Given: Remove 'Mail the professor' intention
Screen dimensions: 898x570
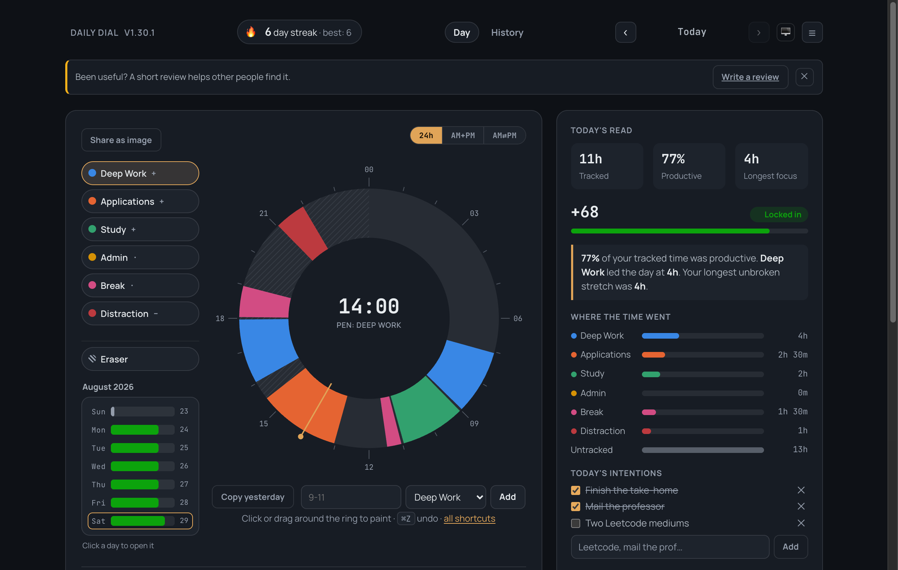Looking at the screenshot, I should 801,506.
